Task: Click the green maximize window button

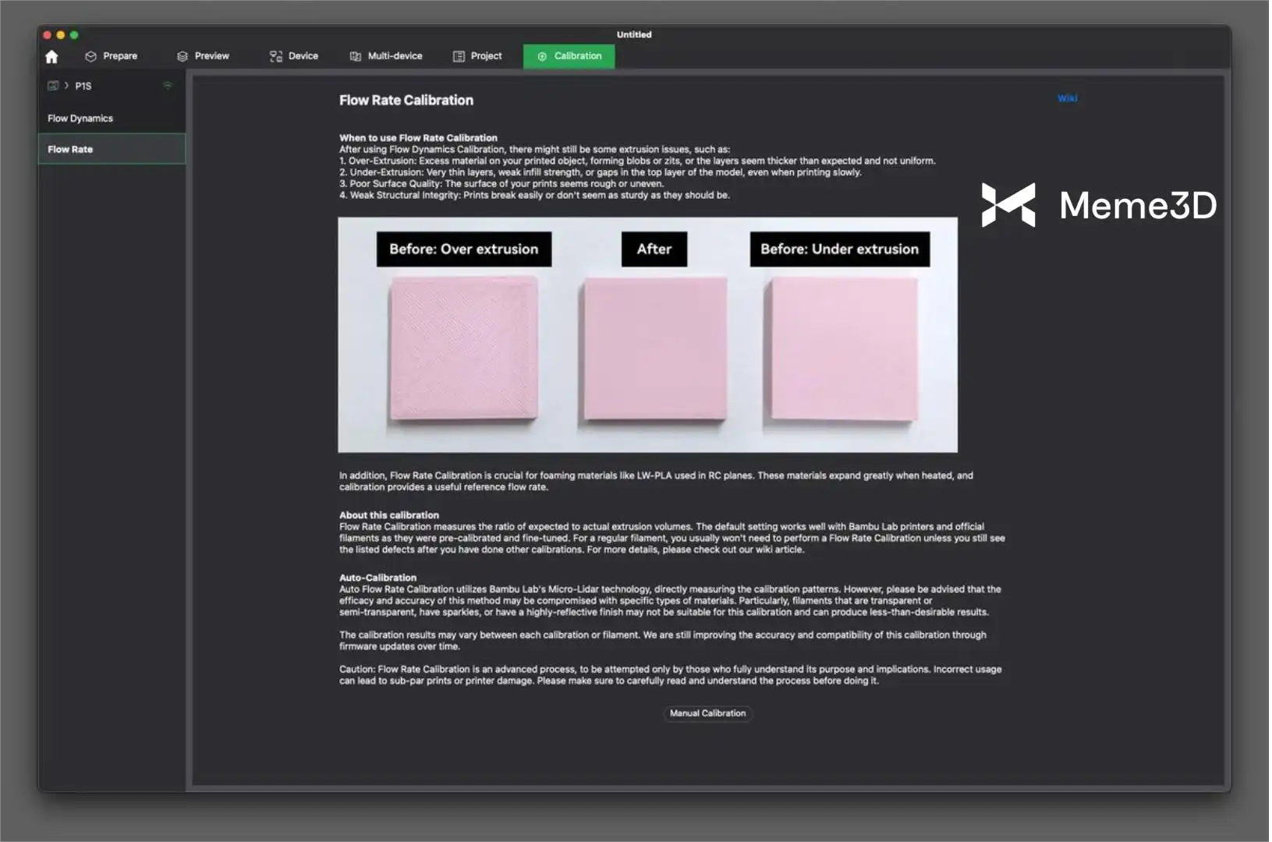Action: 74,35
